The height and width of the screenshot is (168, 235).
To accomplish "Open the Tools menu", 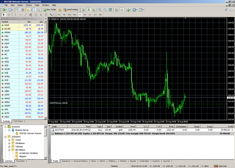I will point(37,5).
